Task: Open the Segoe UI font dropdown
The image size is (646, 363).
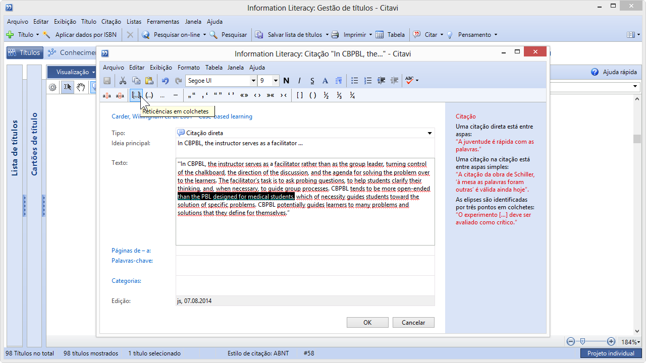Action: click(x=253, y=81)
